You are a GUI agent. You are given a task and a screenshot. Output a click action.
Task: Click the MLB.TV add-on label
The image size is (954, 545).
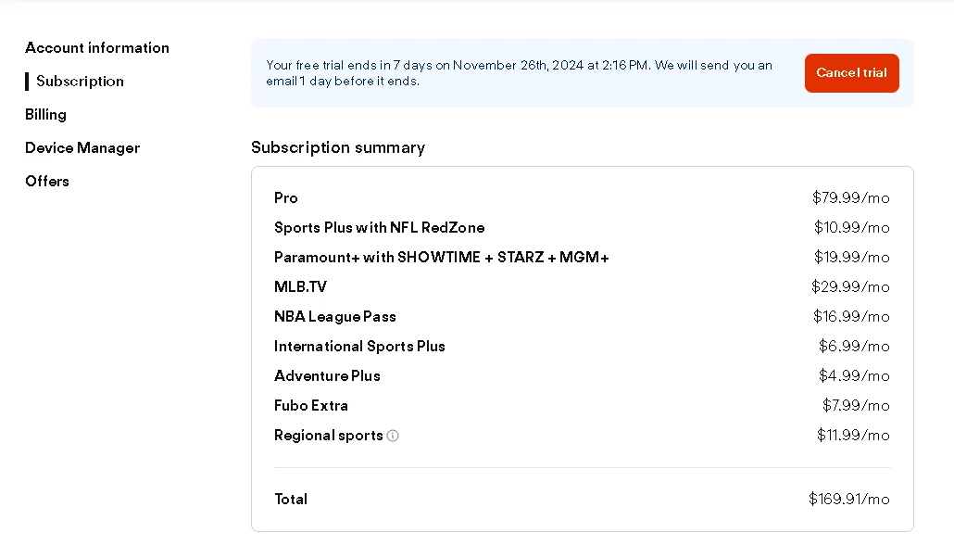(300, 286)
